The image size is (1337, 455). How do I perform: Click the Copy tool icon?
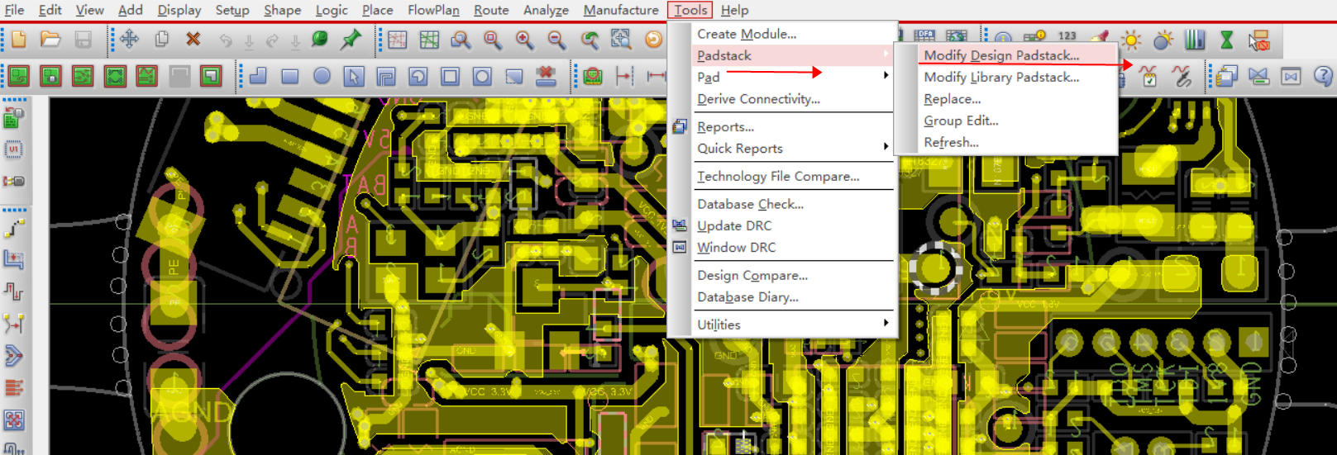click(162, 40)
